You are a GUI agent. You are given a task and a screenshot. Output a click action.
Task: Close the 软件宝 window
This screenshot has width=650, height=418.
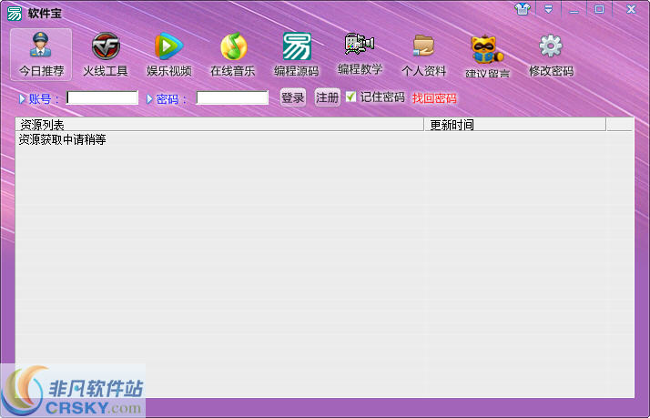click(x=631, y=9)
